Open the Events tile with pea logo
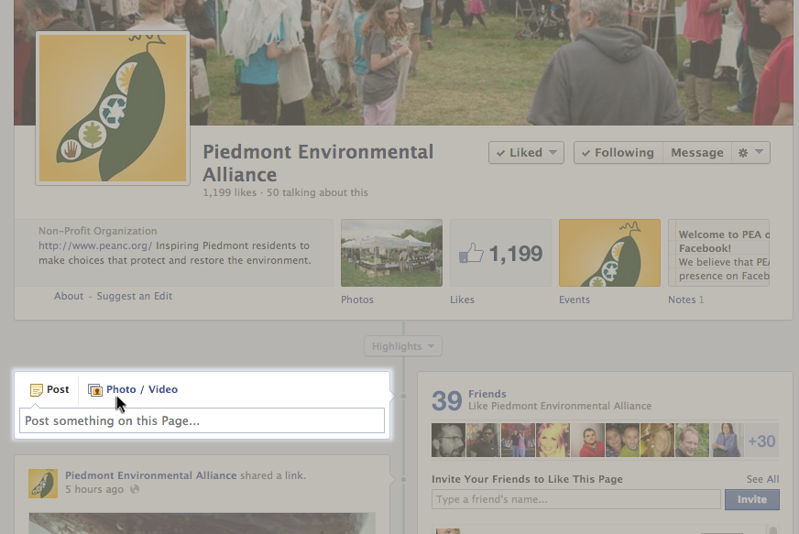 tap(609, 253)
